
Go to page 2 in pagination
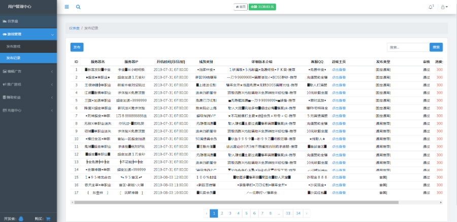pos(223,213)
